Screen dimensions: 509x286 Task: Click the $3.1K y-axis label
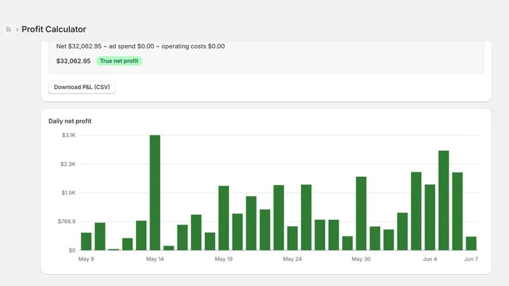[69, 135]
